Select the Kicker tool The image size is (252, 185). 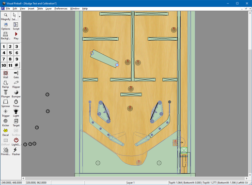coord(6,123)
